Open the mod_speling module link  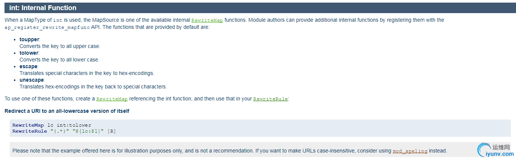pyautogui.click(x=410, y=151)
